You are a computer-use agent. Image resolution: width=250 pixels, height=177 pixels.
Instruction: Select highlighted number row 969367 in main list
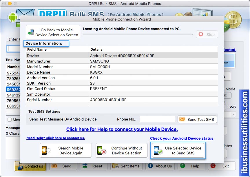pos(13,90)
